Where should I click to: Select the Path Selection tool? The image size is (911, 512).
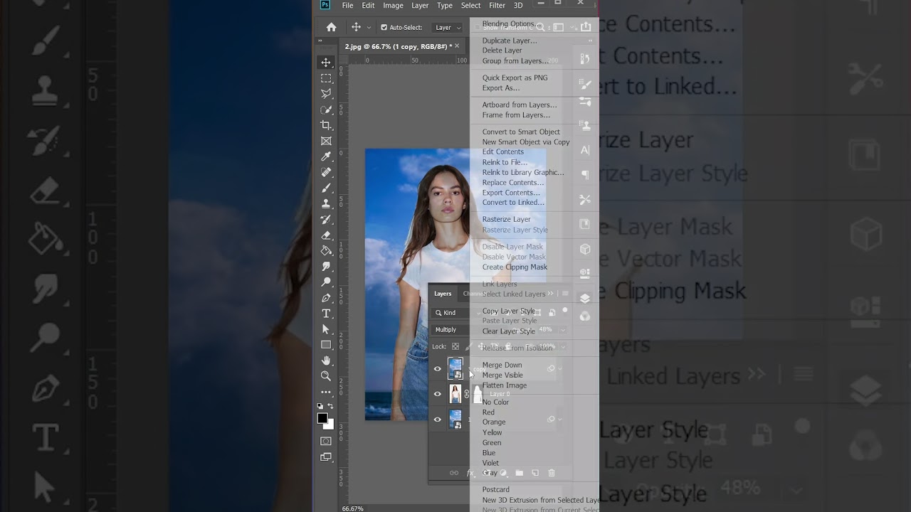[326, 329]
